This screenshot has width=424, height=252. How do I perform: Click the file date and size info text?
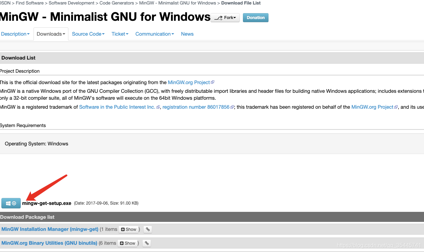pyautogui.click(x=106, y=203)
